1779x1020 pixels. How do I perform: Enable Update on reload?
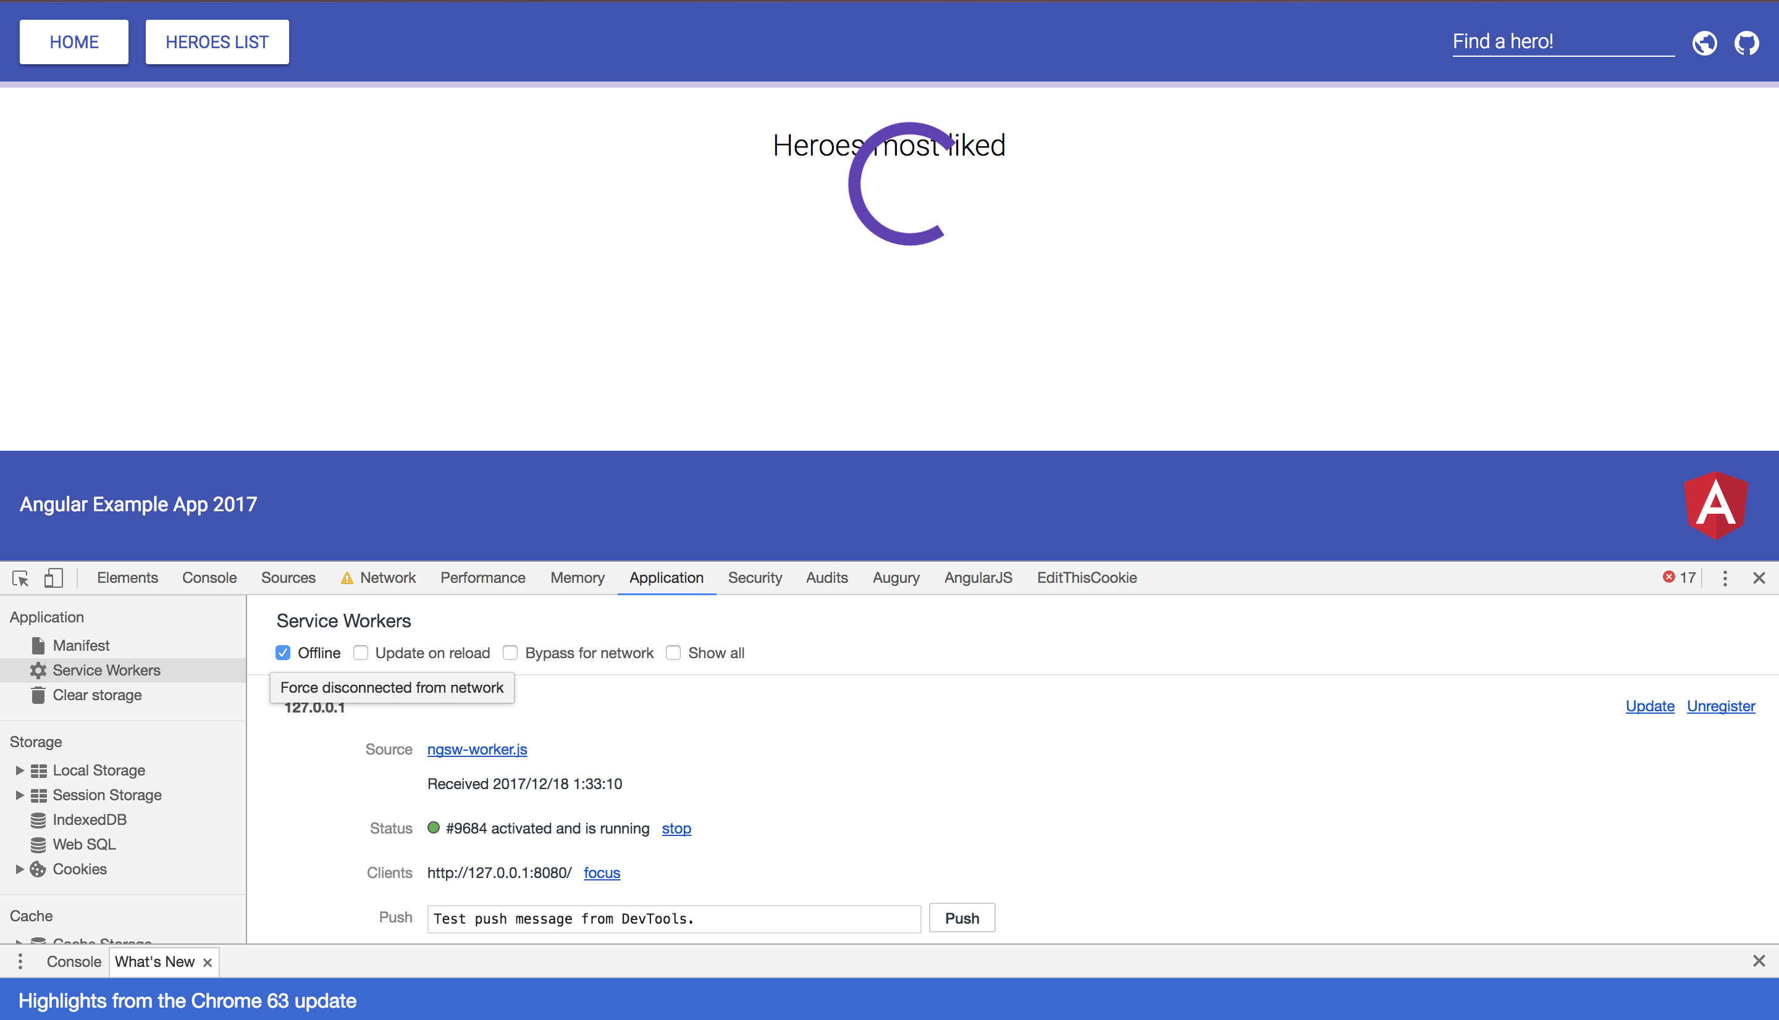tap(361, 652)
